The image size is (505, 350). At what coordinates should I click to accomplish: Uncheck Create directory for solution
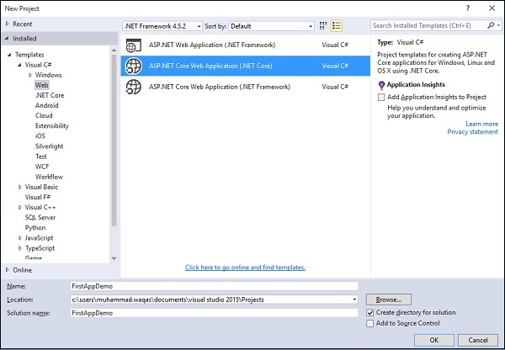click(370, 313)
